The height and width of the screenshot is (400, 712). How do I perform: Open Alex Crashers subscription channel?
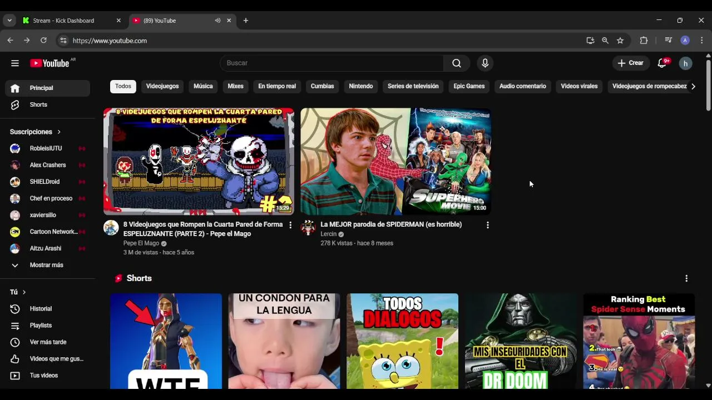coord(47,165)
